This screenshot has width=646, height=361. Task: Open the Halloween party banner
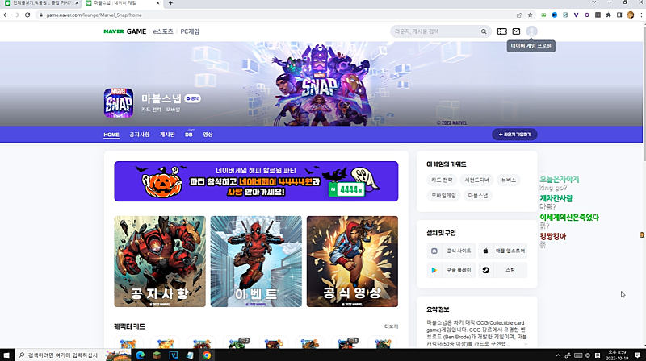tap(256, 181)
